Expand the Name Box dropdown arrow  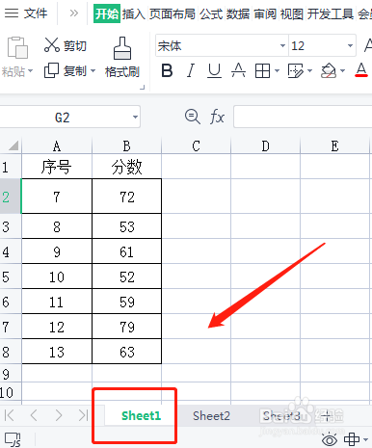136,117
